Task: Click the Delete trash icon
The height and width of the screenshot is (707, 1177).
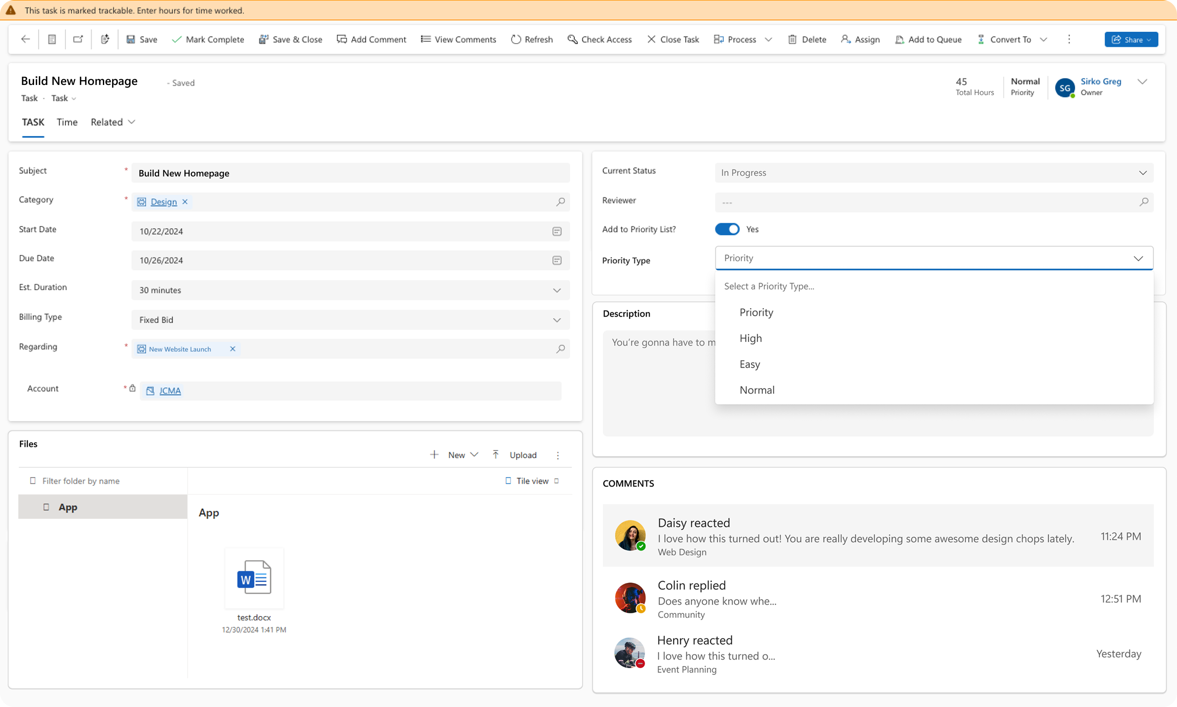Action: point(792,40)
